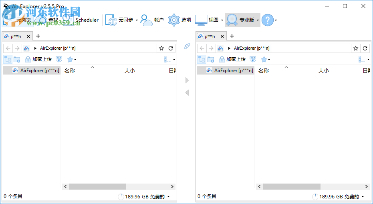
Task: Add a new tab in left pane
Action: point(38,36)
